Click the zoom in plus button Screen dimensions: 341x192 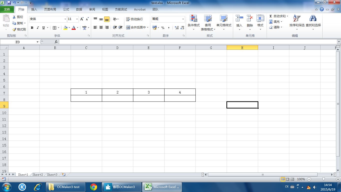[x=338, y=179]
